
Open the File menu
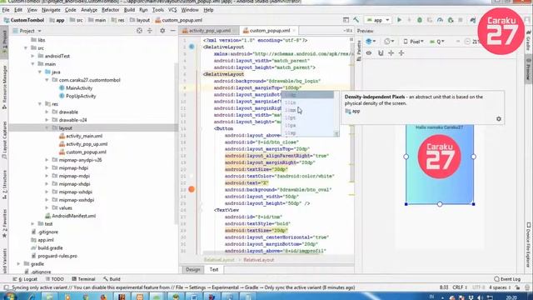[x=6, y=10]
